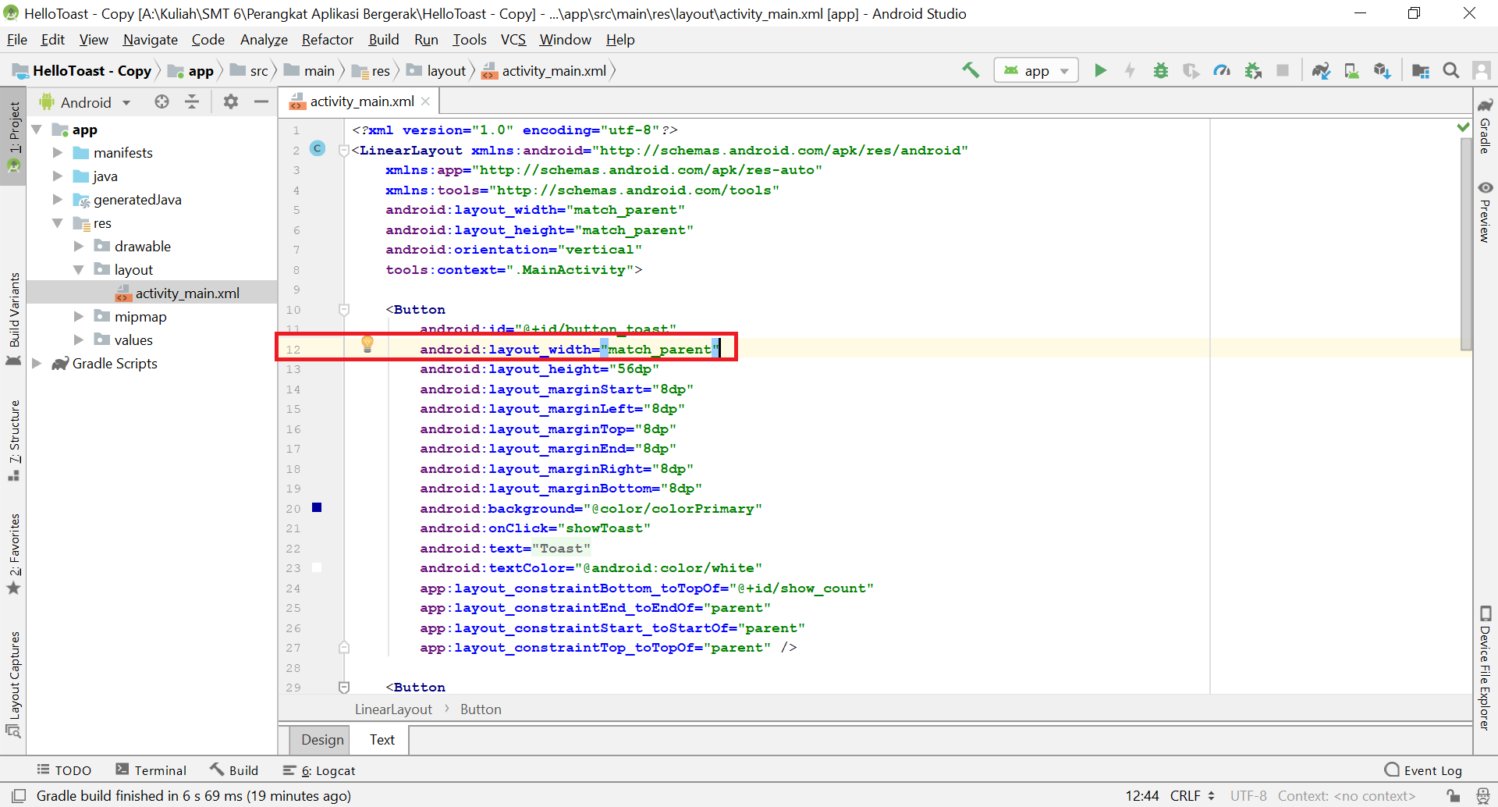
Task: Click the intention lightbulb on line 12
Action: [367, 343]
